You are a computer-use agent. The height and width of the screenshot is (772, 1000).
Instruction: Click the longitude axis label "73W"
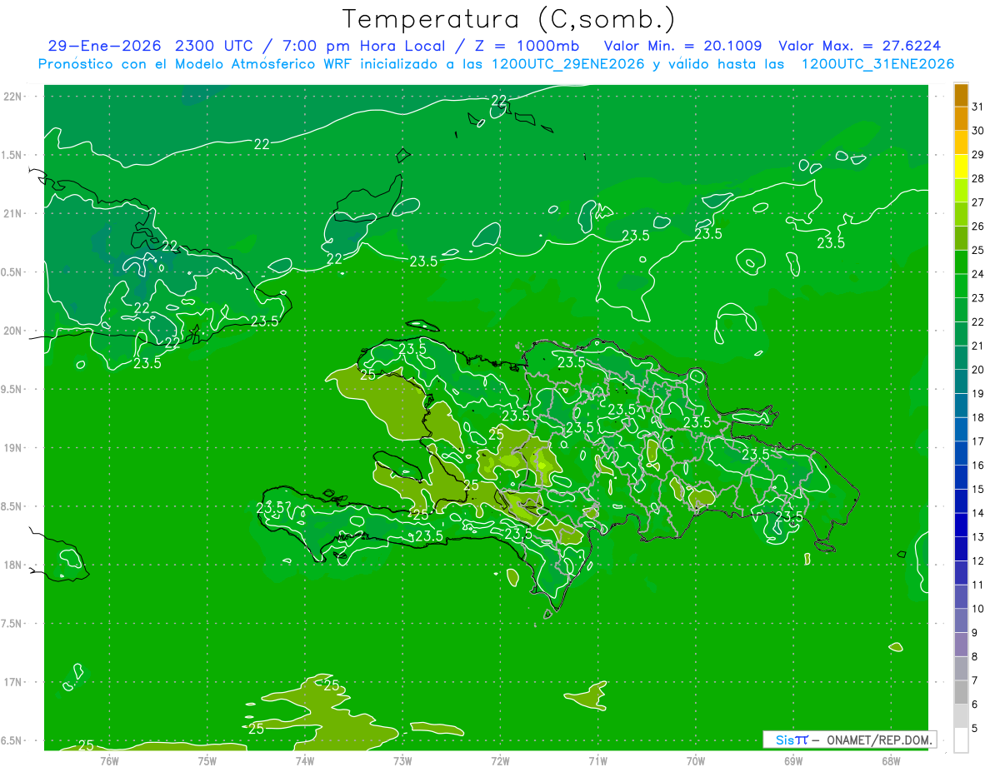coord(402,760)
